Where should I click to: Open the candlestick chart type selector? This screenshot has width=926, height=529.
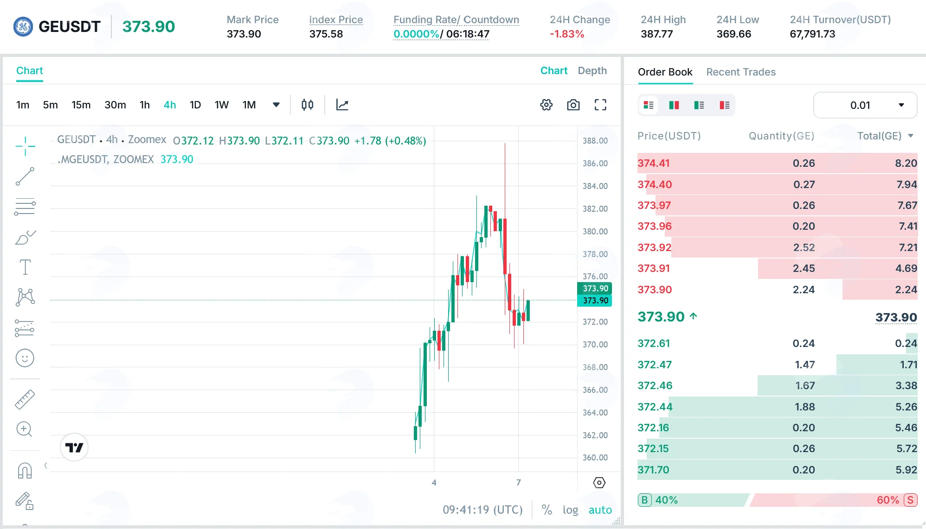coord(307,105)
